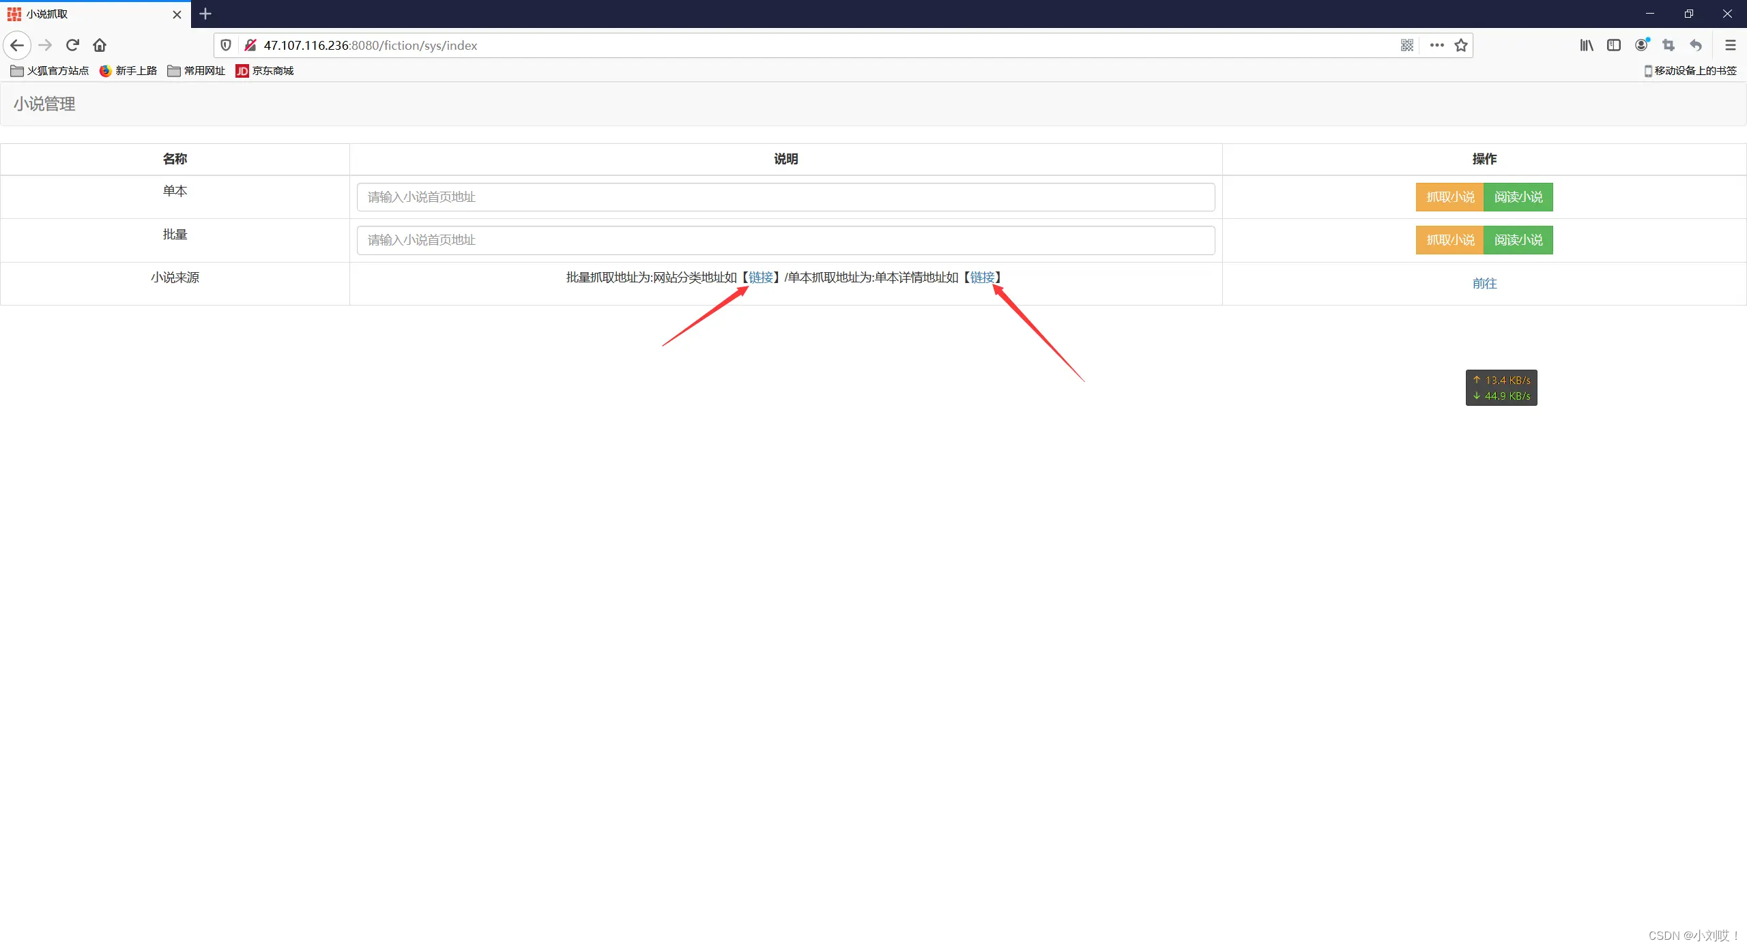Click the undo arrow toolbar icon

1696,46
